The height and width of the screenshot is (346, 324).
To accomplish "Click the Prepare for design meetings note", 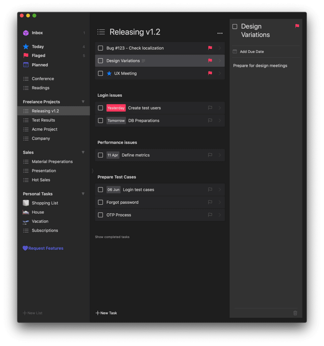I will pyautogui.click(x=260, y=66).
